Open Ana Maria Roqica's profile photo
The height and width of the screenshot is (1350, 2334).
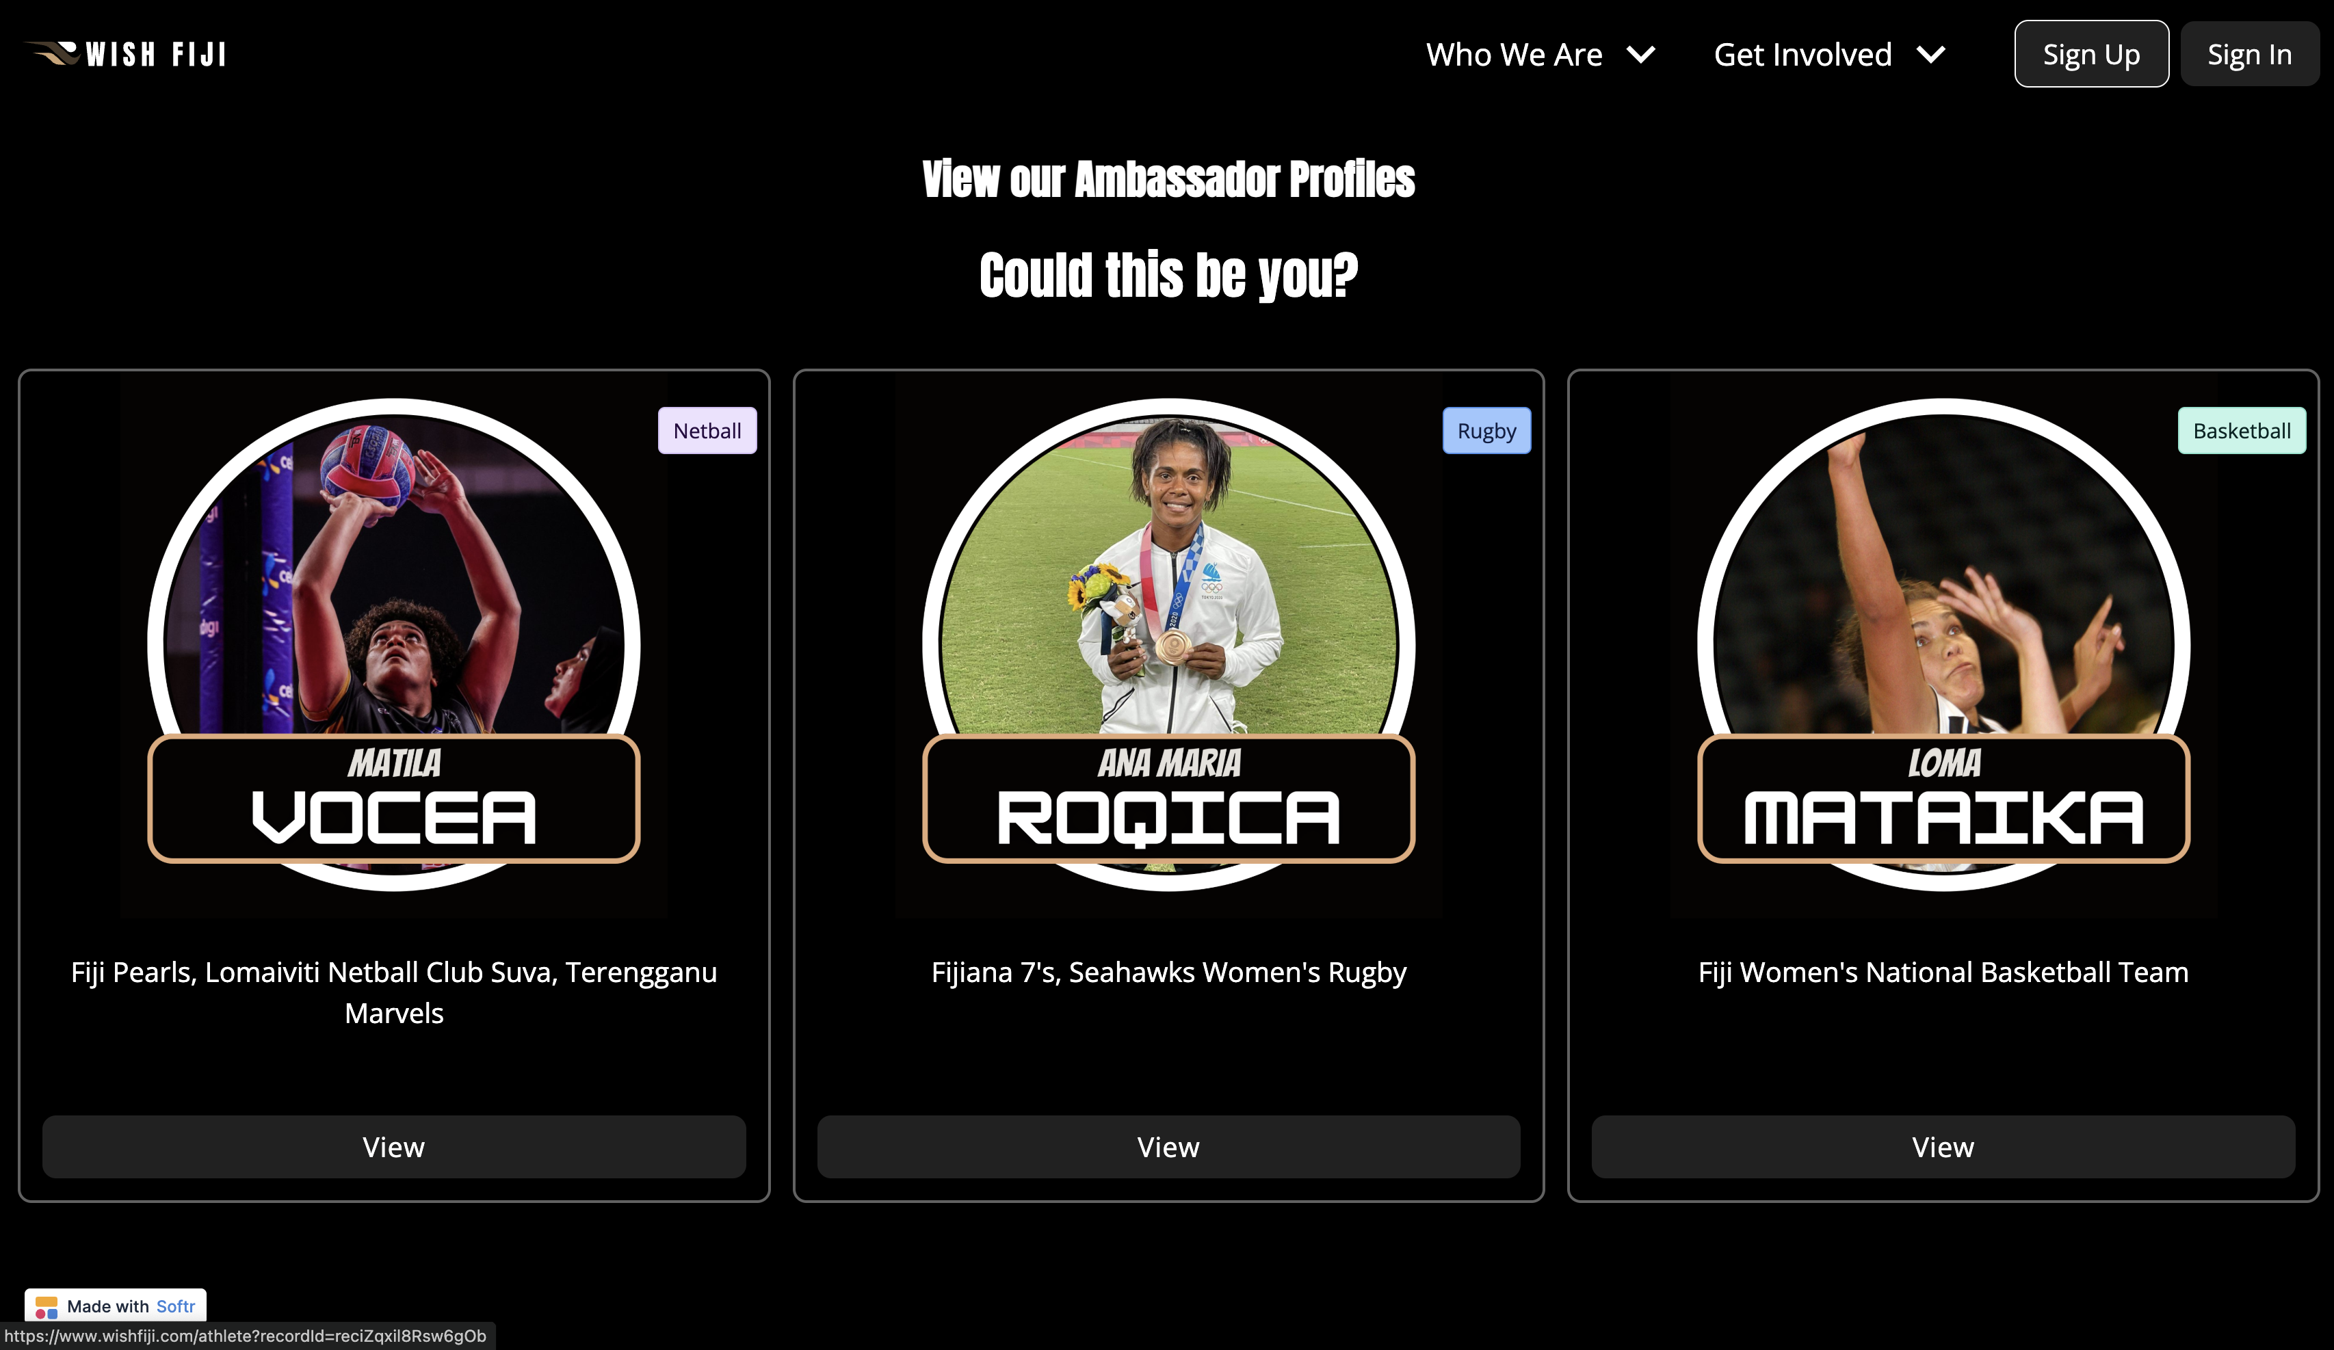[1169, 644]
